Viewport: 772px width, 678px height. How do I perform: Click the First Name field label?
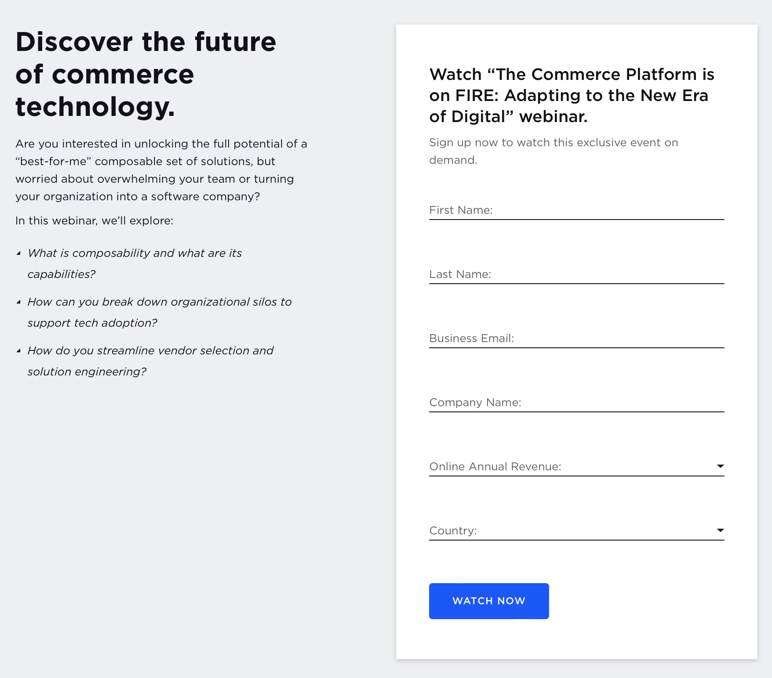[461, 210]
